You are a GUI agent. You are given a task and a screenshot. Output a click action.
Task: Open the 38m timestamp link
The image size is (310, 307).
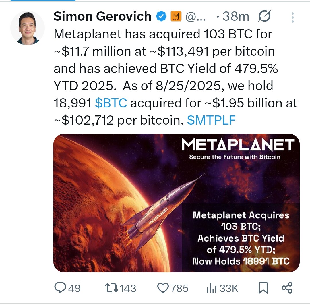point(236,16)
